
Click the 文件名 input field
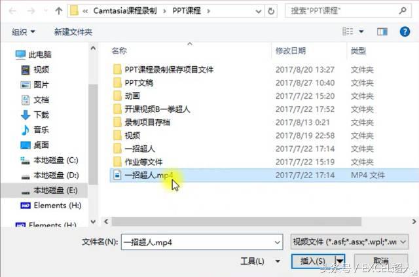tap(202, 242)
